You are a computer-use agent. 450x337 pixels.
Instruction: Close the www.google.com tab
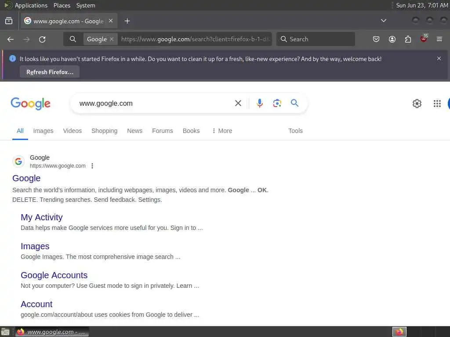111,21
